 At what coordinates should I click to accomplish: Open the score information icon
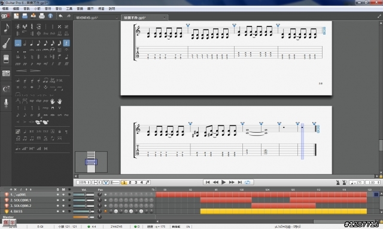[50, 16]
